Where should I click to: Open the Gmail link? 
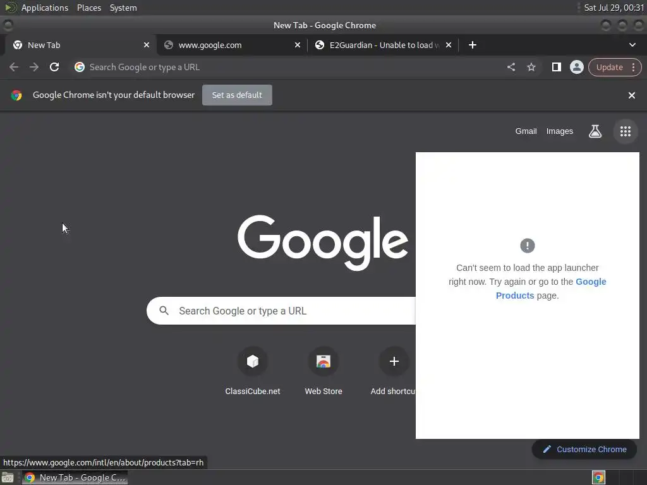click(526, 131)
